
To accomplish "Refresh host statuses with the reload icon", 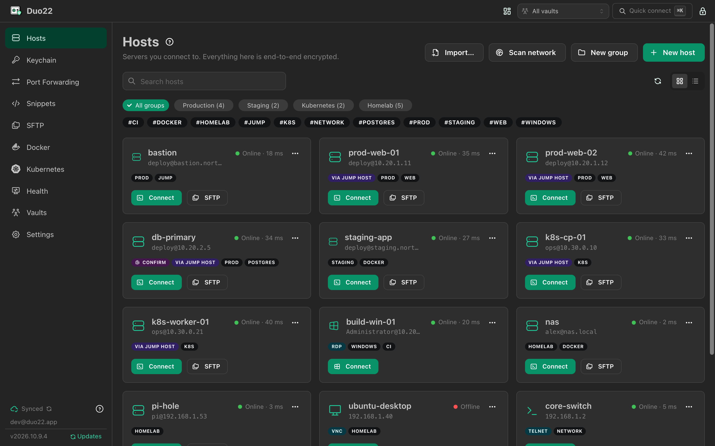I will [x=658, y=81].
